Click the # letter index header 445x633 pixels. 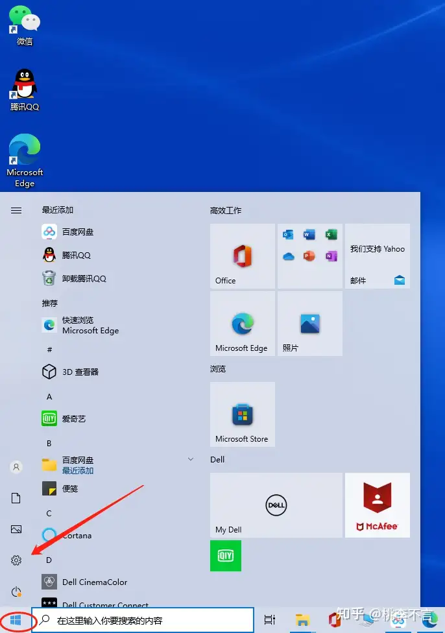(49, 349)
